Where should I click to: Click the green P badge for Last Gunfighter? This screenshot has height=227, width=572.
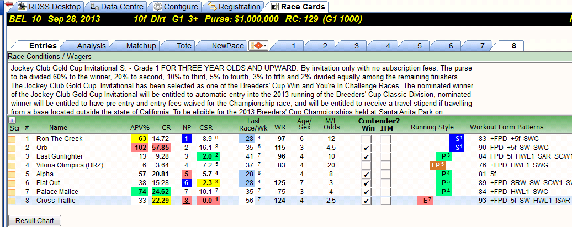(444, 156)
